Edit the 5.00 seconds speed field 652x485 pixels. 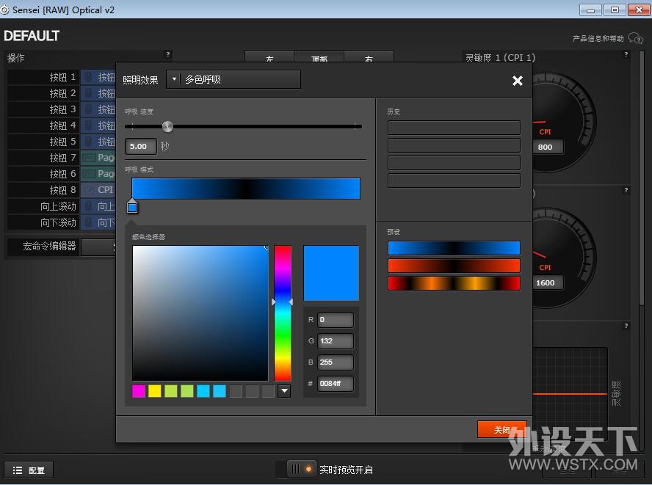[140, 146]
